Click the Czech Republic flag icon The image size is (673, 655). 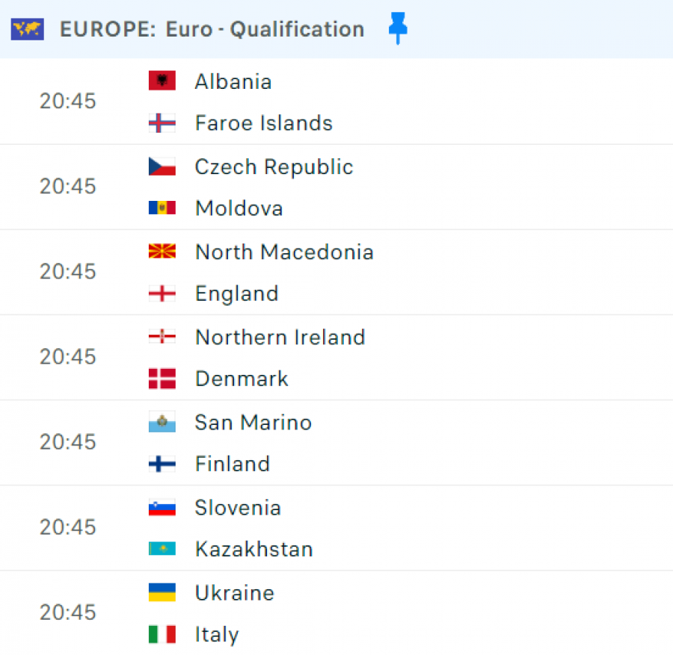pyautogui.click(x=162, y=167)
